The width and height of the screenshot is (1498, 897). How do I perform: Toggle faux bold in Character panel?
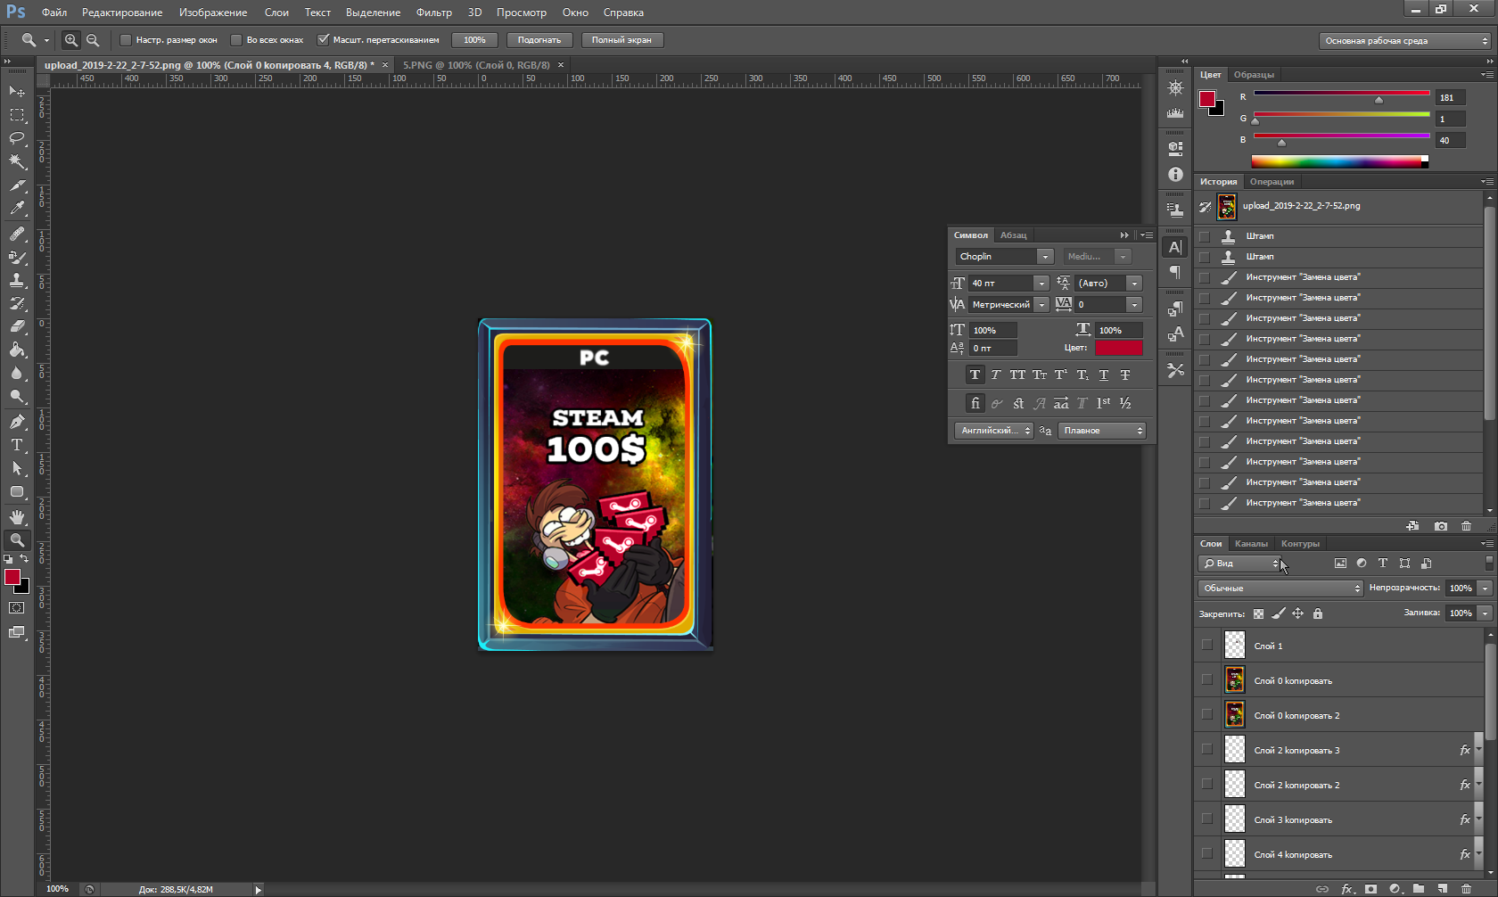point(975,375)
